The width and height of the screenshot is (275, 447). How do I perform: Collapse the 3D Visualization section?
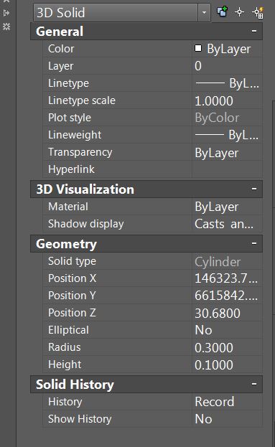(254, 189)
